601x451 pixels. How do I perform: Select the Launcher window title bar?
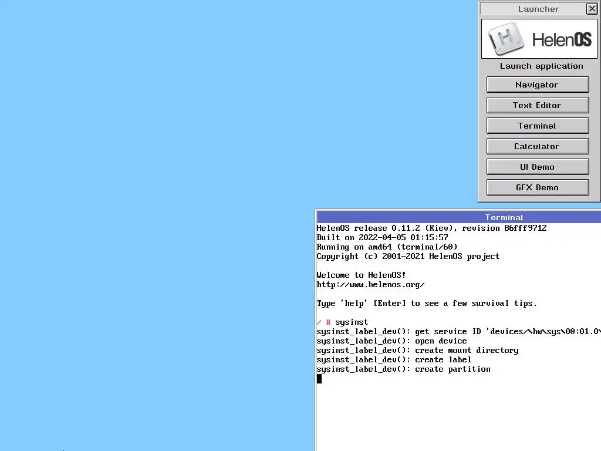click(x=533, y=8)
